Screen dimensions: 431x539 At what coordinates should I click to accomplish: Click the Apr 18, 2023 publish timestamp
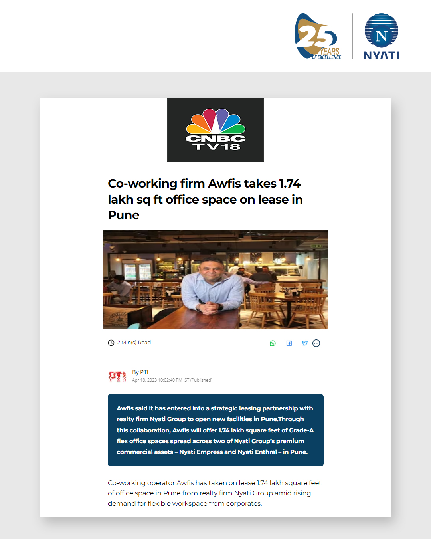[x=172, y=380]
